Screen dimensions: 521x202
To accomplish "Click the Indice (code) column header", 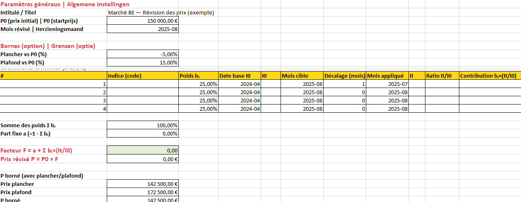I will 143,76.
